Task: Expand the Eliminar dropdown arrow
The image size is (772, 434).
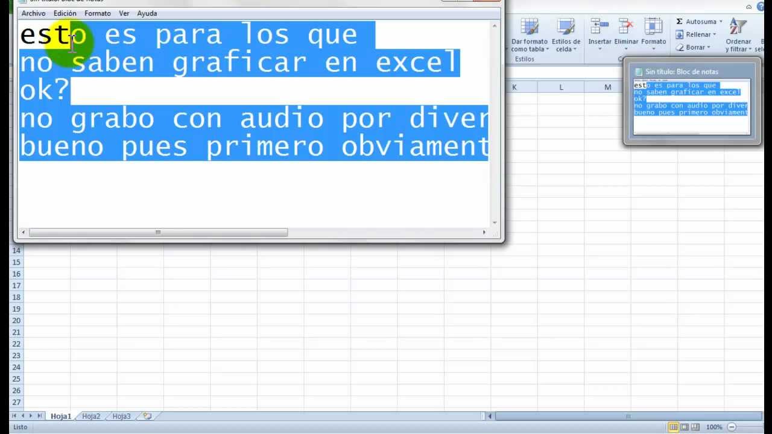Action: point(626,49)
